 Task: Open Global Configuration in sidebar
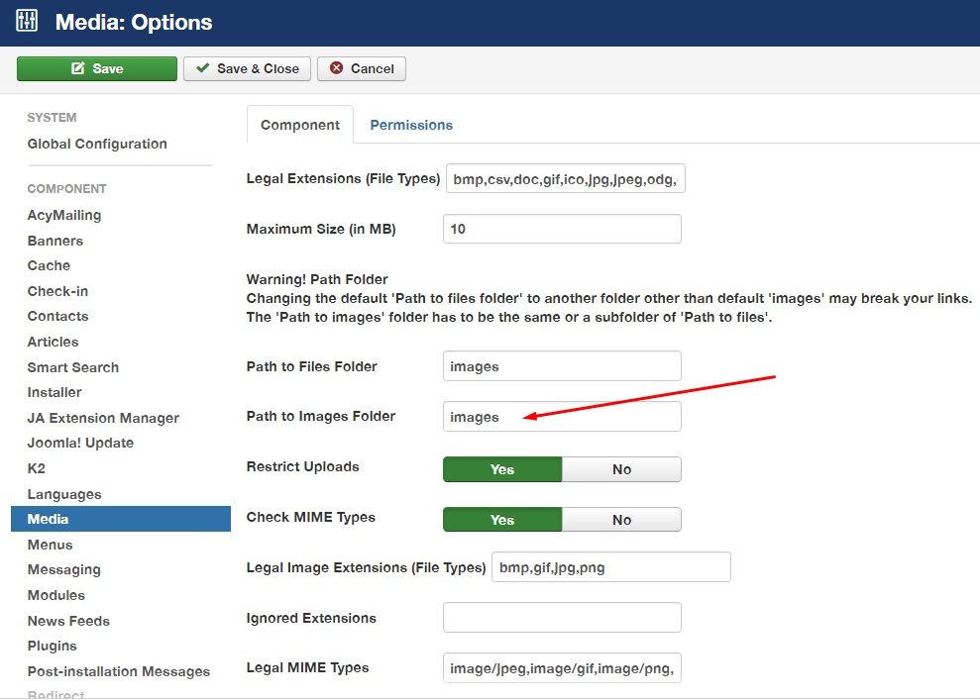pos(97,144)
